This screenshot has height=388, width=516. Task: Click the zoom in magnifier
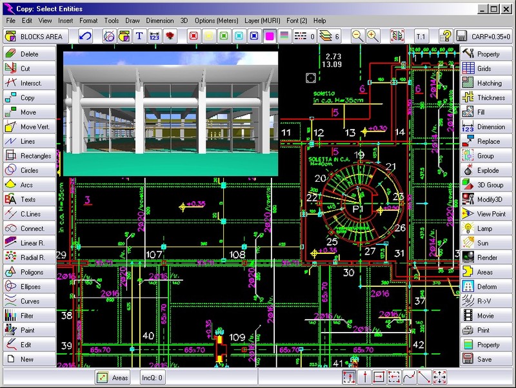(373, 36)
